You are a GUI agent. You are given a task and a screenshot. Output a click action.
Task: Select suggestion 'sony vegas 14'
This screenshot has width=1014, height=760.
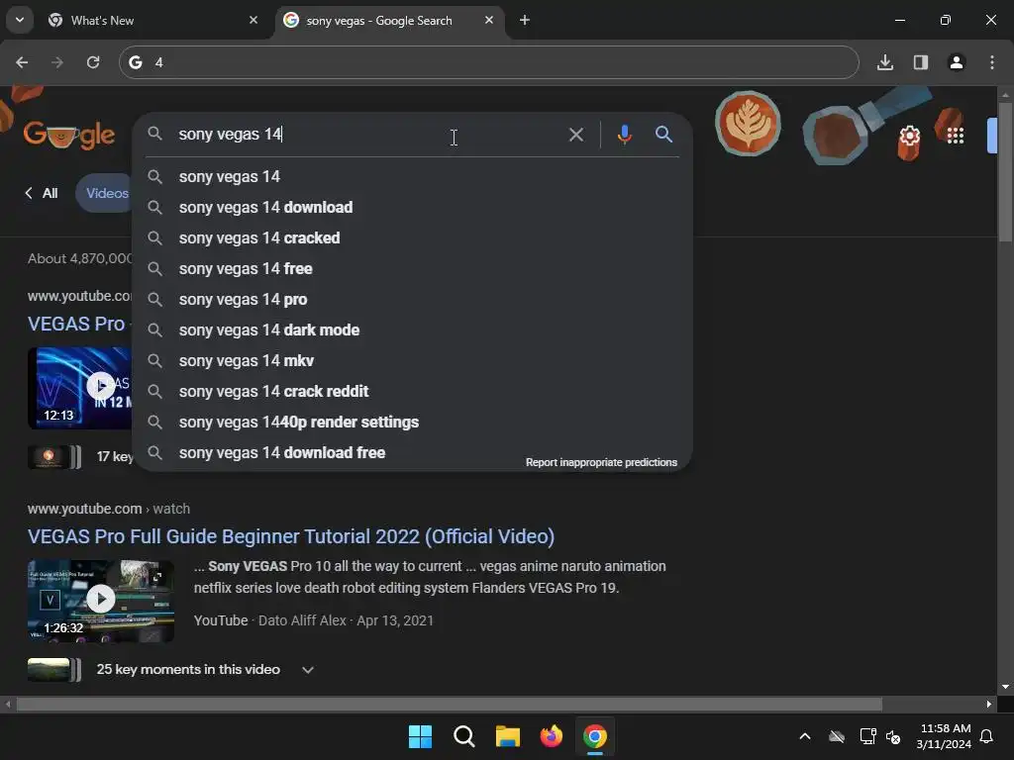[413, 176]
